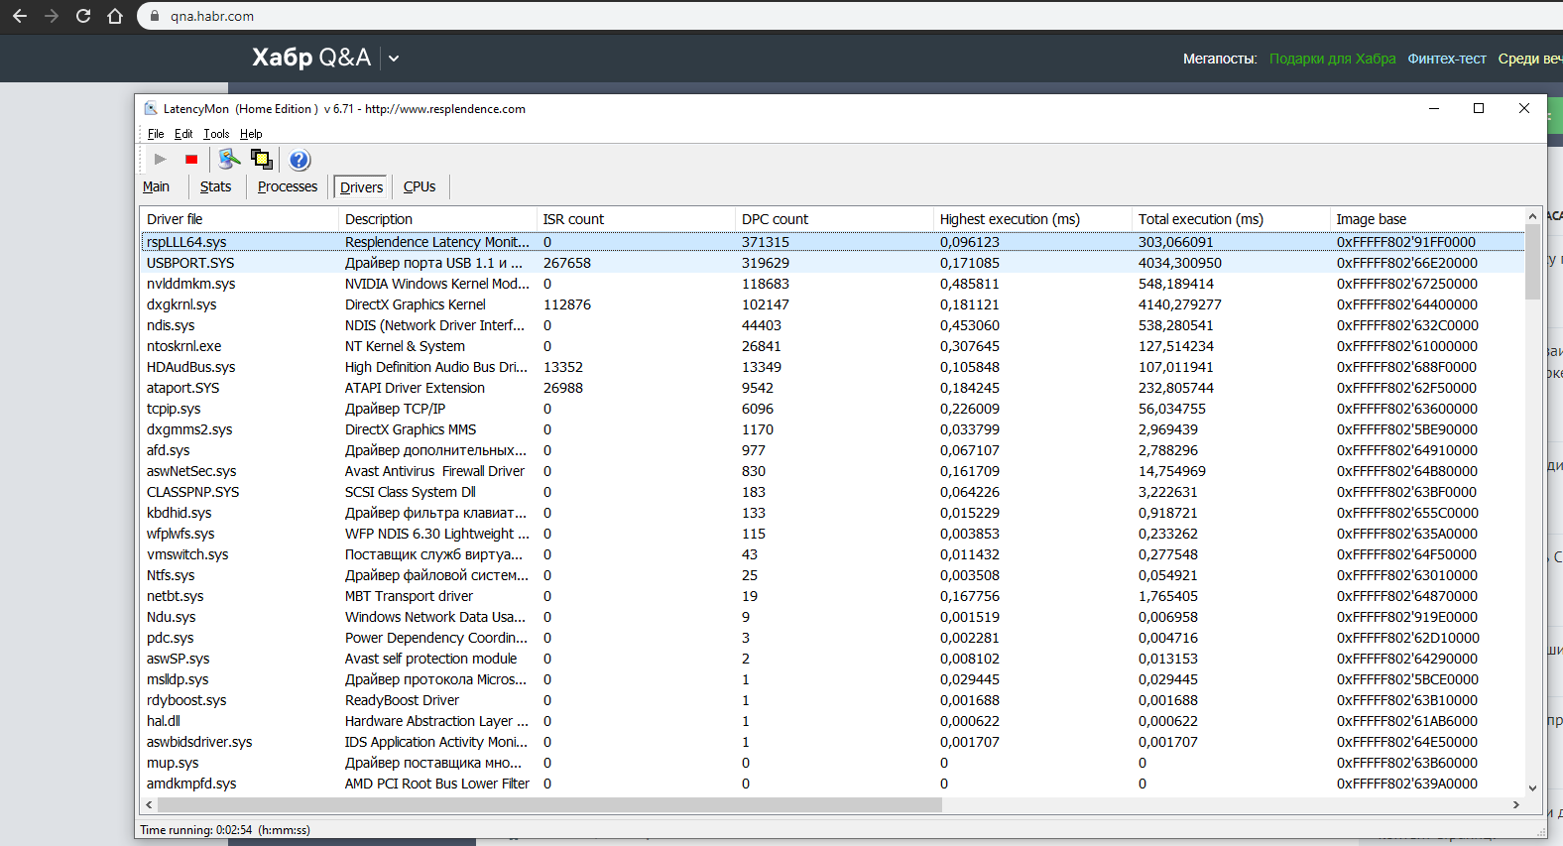Sort by the Image base column header
The width and height of the screenshot is (1563, 846).
(x=1427, y=219)
